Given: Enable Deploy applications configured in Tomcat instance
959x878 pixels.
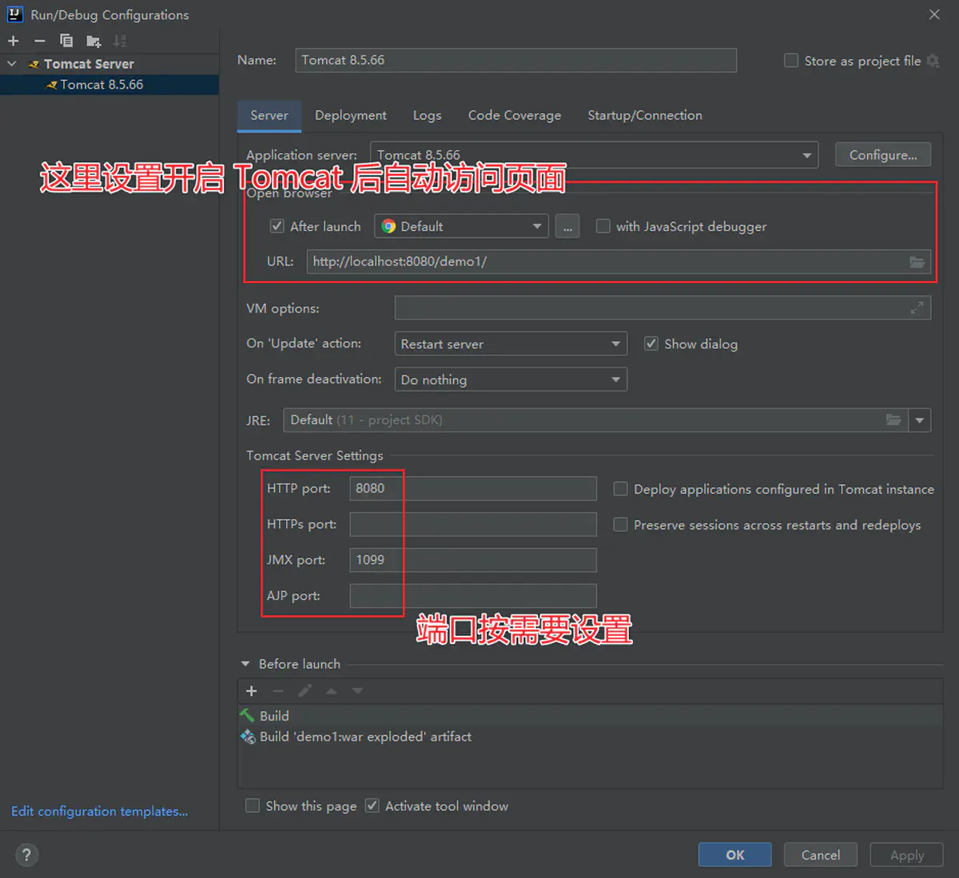Looking at the screenshot, I should click(620, 489).
